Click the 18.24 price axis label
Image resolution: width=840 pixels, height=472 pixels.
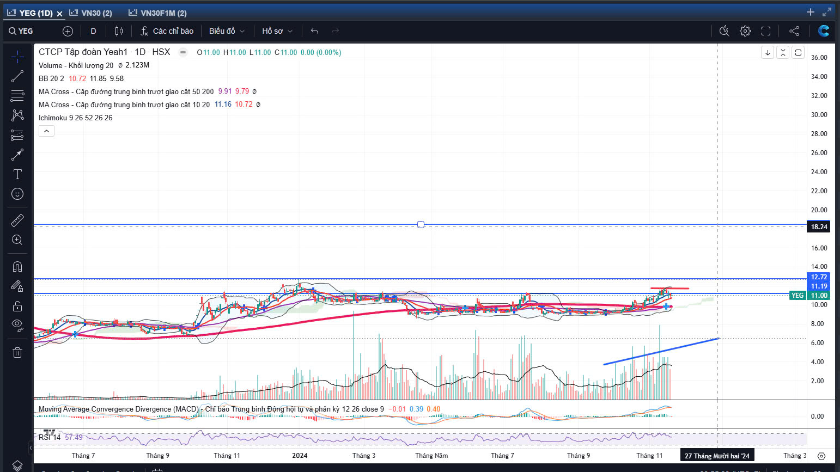click(x=819, y=227)
